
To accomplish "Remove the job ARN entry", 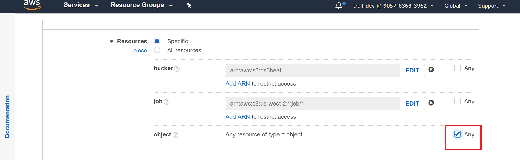I will point(431,103).
